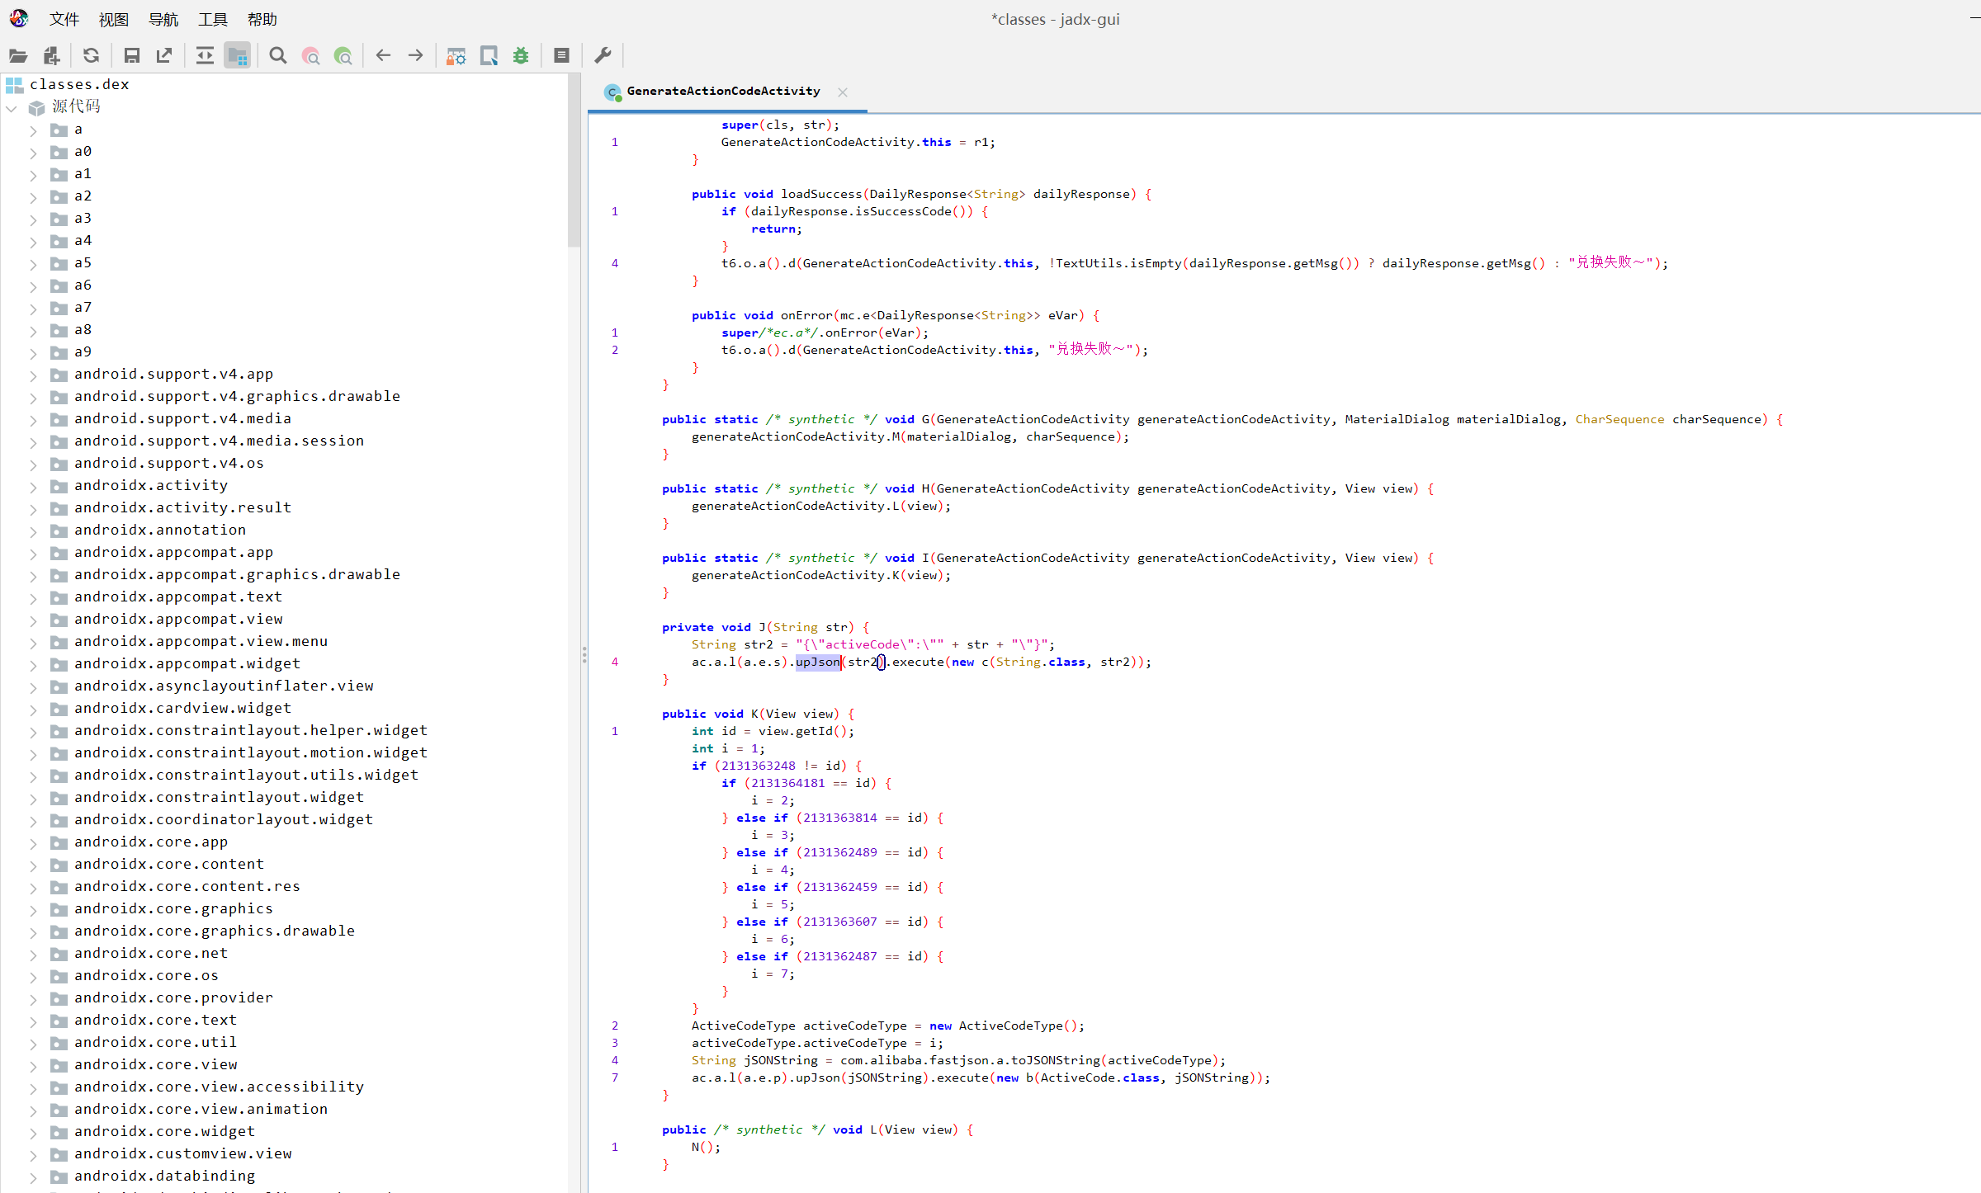Click the sync with editor icon
The width and height of the screenshot is (1981, 1193).
pos(205,56)
